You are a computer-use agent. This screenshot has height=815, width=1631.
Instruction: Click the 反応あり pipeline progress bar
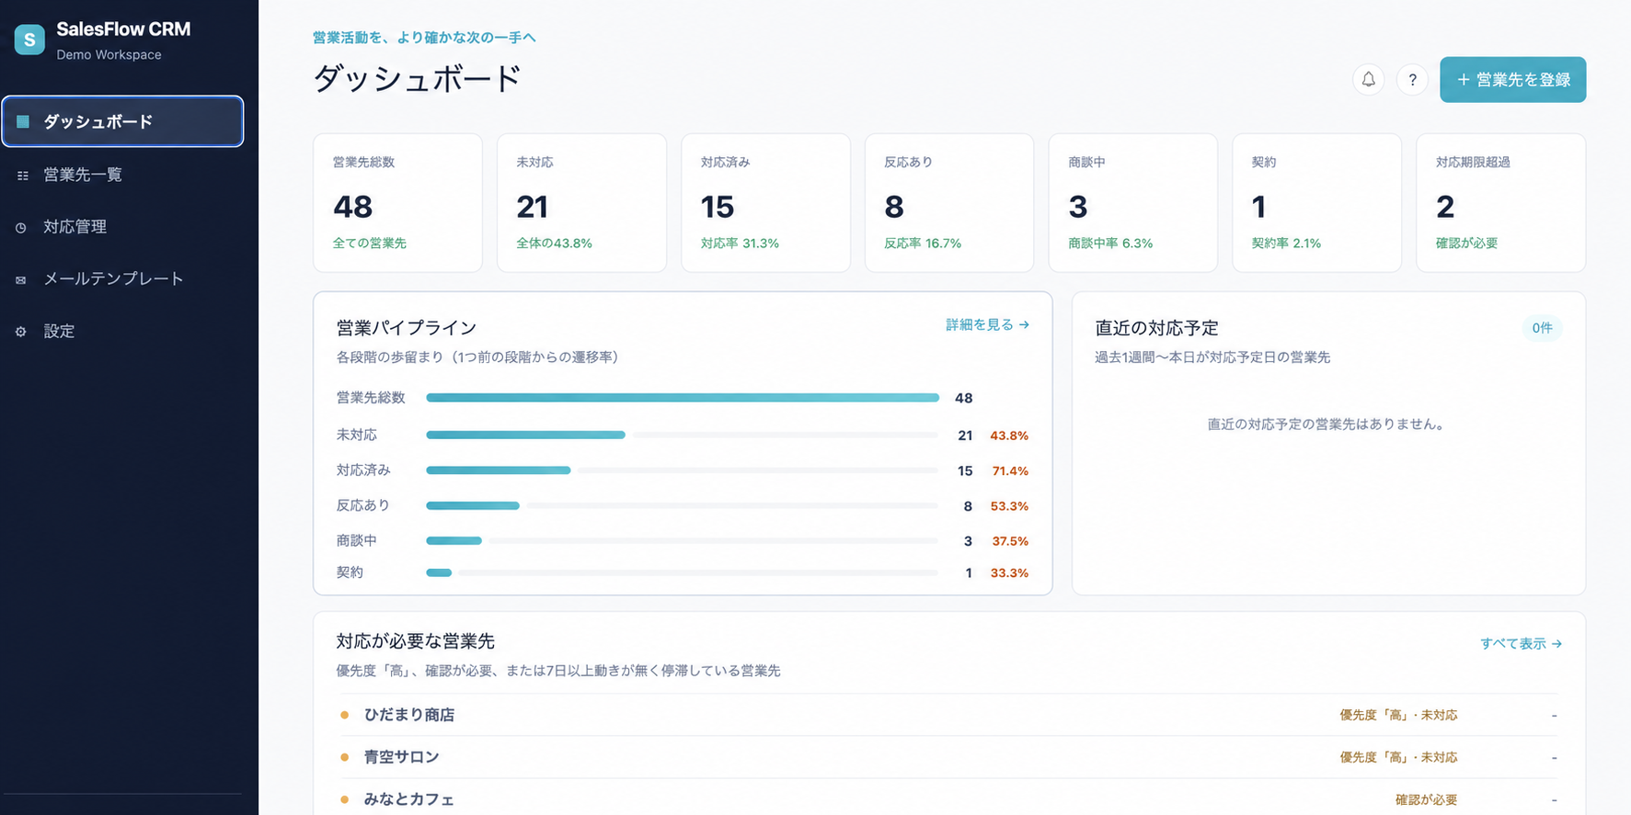[x=683, y=505]
